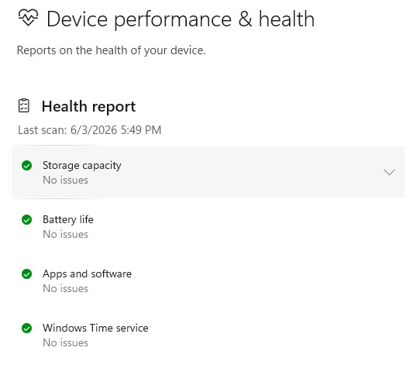The image size is (420, 375).
Task: Click the 'Reports on the health of your device' text
Action: tap(111, 50)
